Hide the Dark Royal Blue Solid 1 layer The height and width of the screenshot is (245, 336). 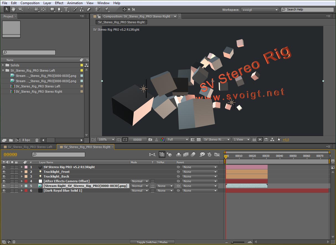pyautogui.click(x=4, y=191)
